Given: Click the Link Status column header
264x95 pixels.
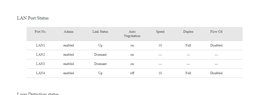Looking at the screenshot, I should 100,32.
